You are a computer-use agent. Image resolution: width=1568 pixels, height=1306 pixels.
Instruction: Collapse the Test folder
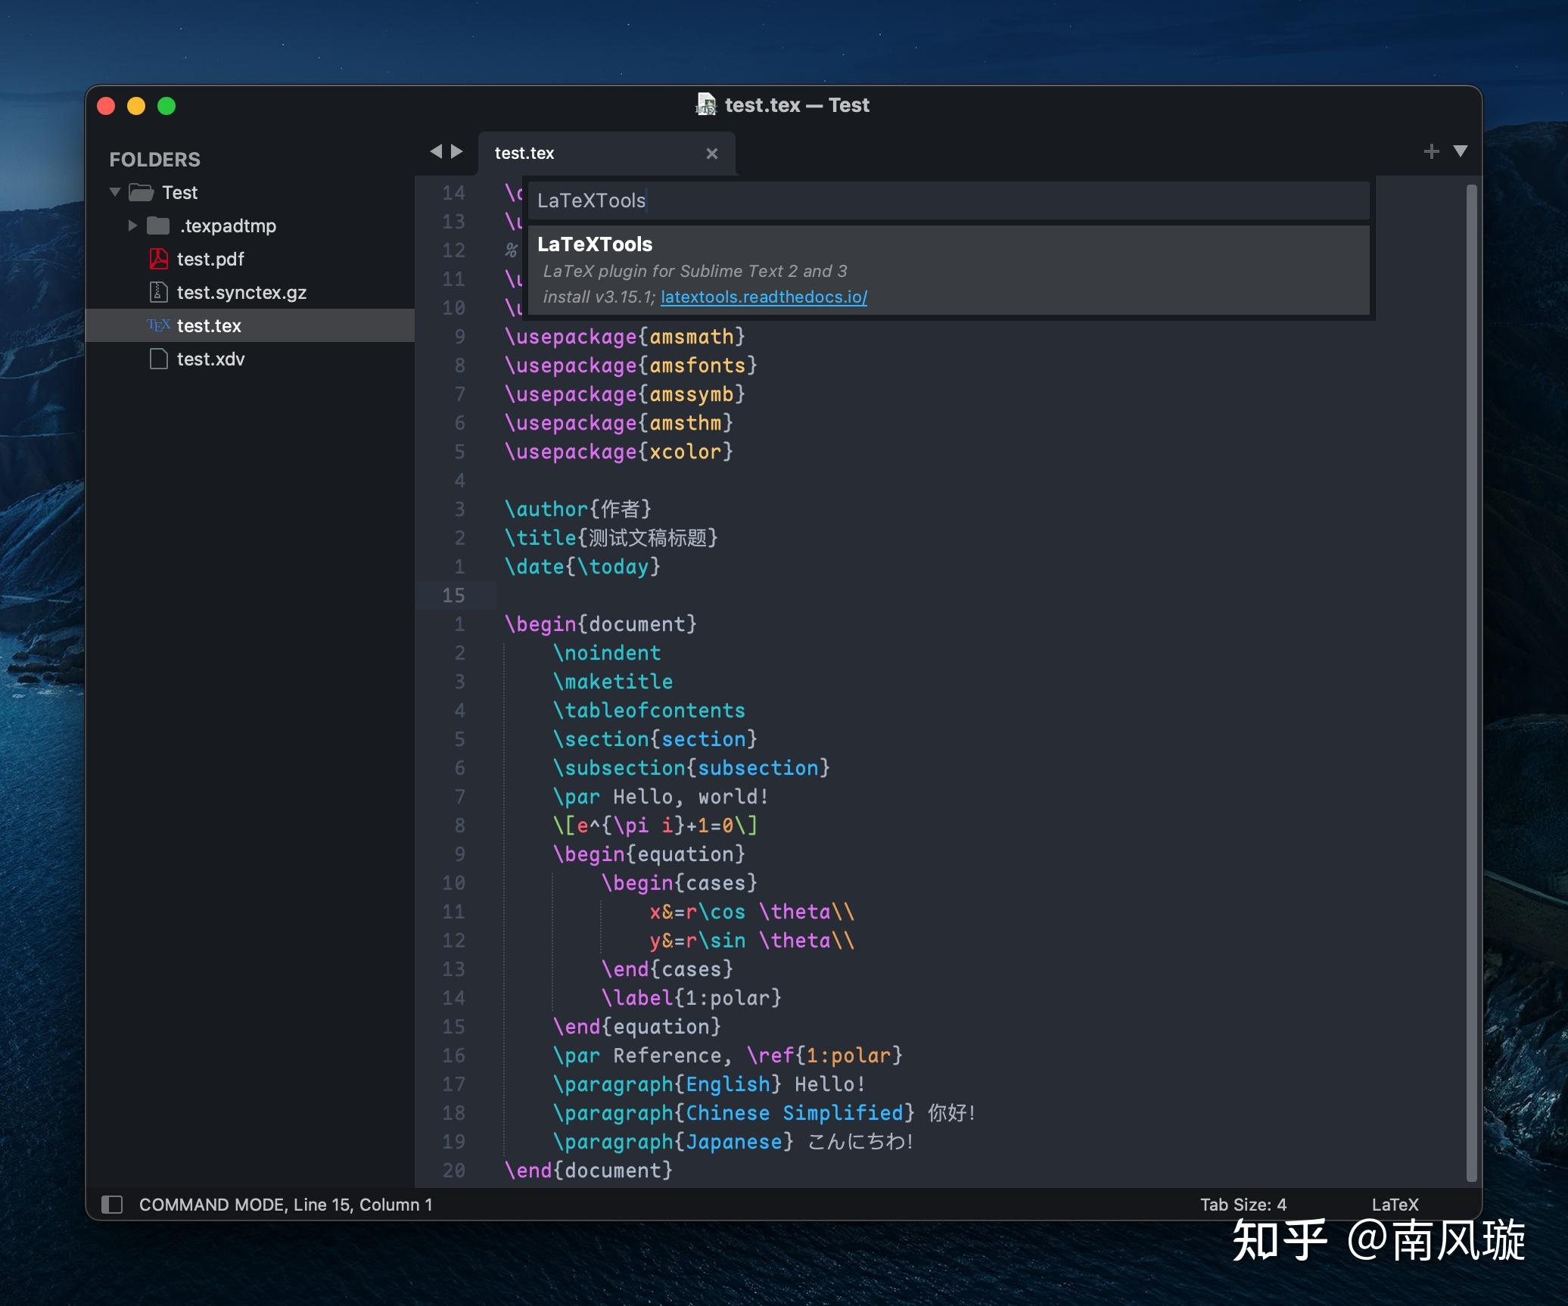coord(115,192)
